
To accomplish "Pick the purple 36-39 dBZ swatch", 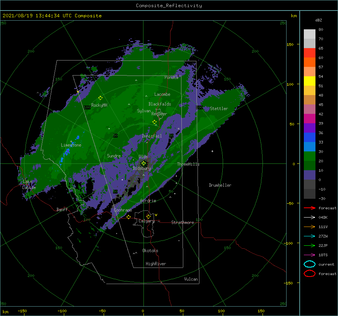I will click(309, 128).
